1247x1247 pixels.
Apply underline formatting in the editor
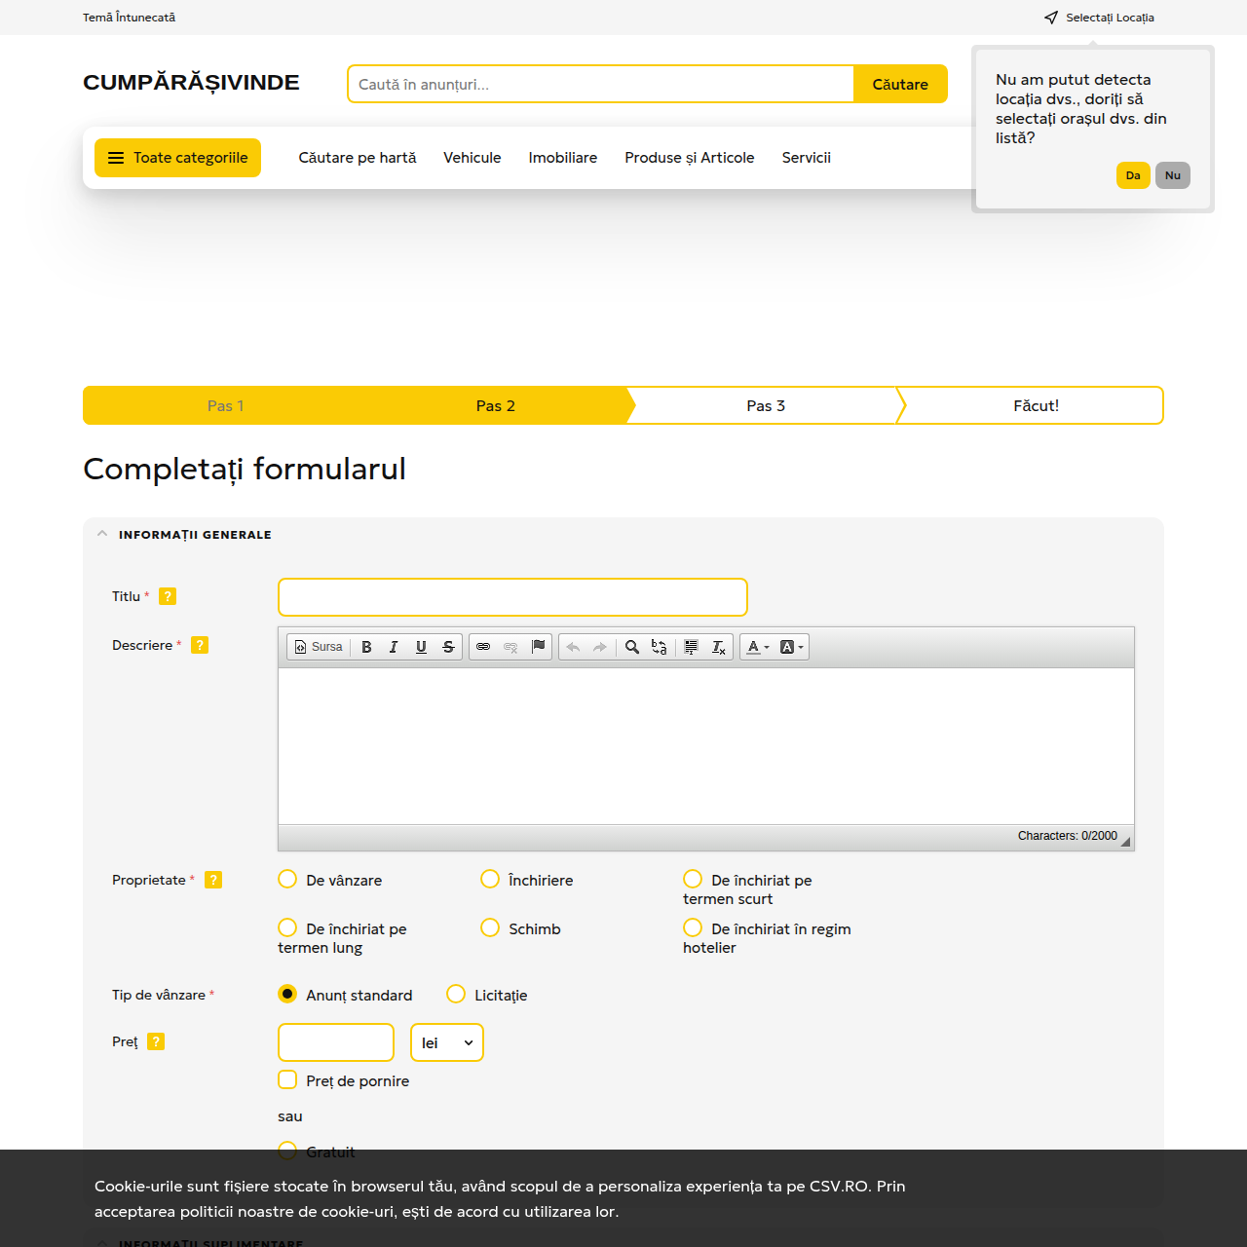(x=421, y=647)
